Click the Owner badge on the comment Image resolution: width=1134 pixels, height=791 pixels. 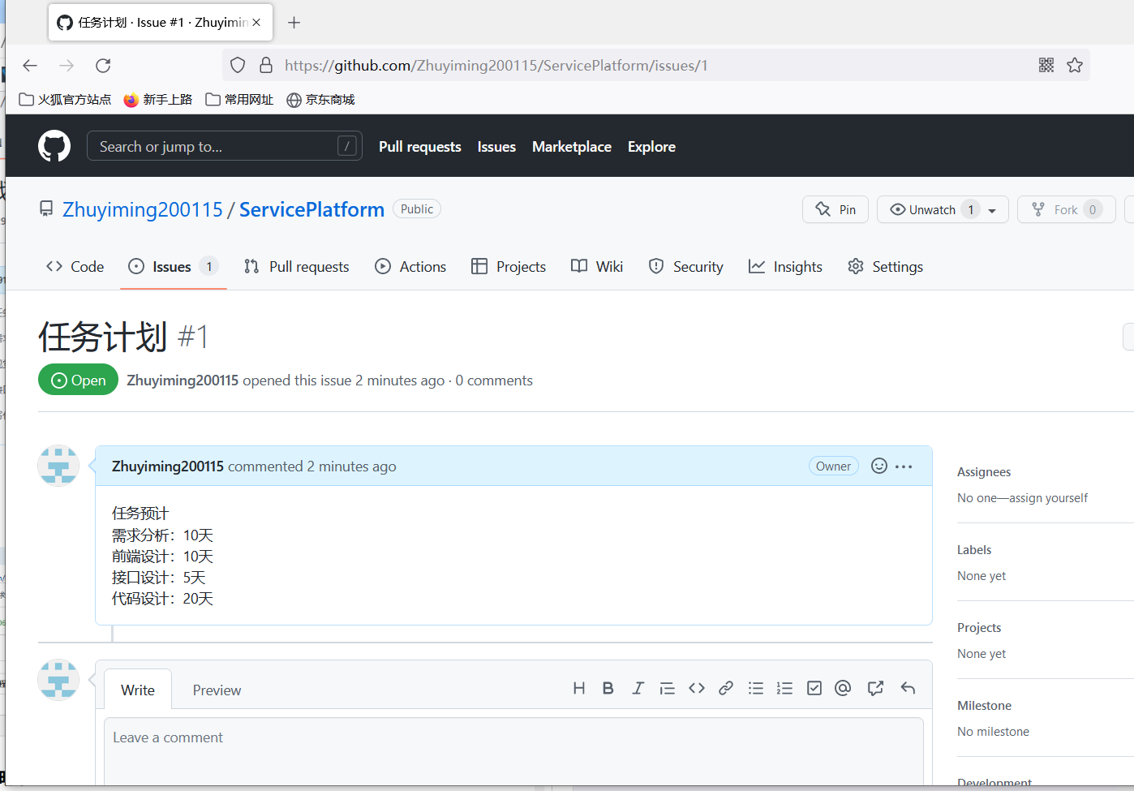(x=833, y=466)
